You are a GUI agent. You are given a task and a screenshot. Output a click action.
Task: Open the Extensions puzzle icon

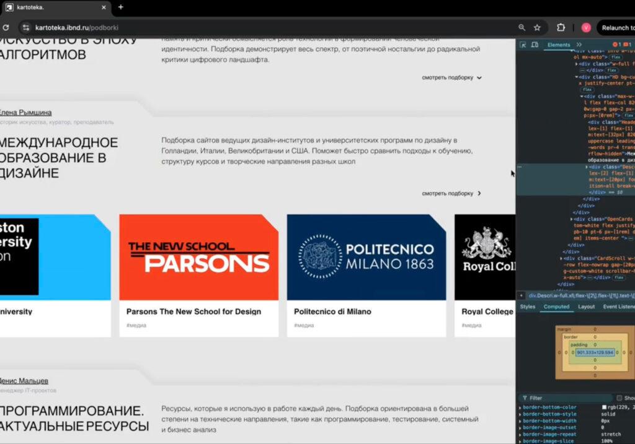point(561,27)
